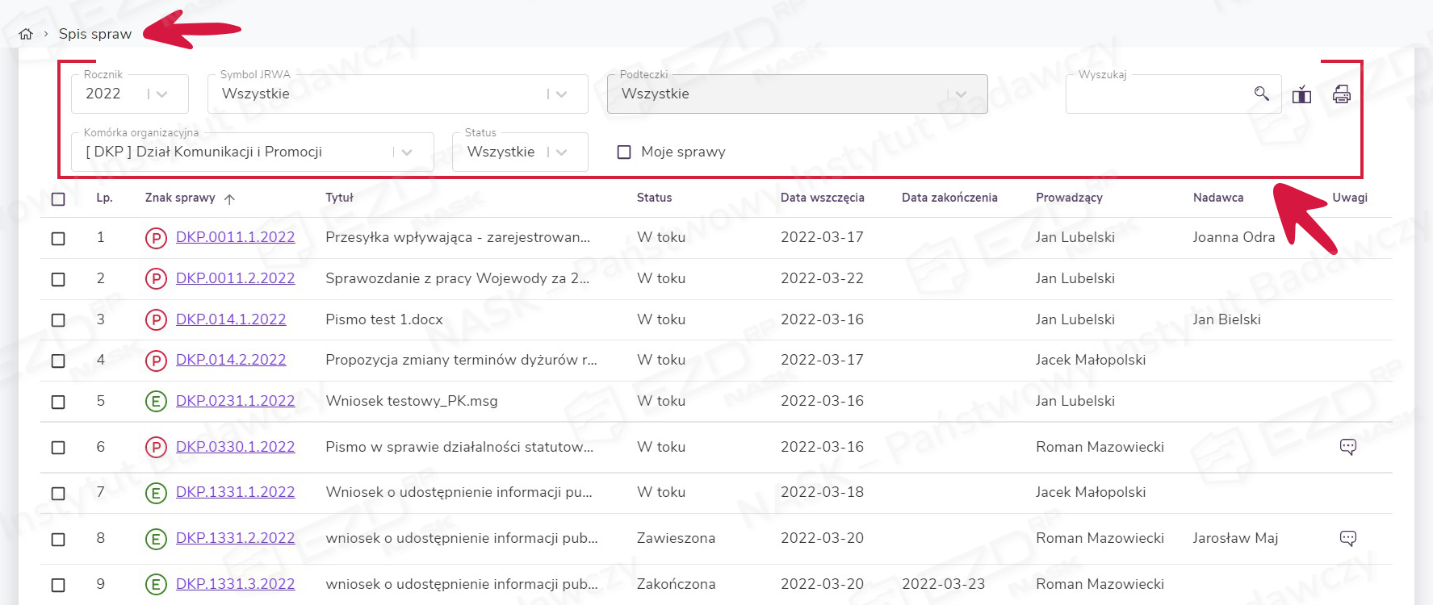Select the checkbox for row 3

coord(58,320)
